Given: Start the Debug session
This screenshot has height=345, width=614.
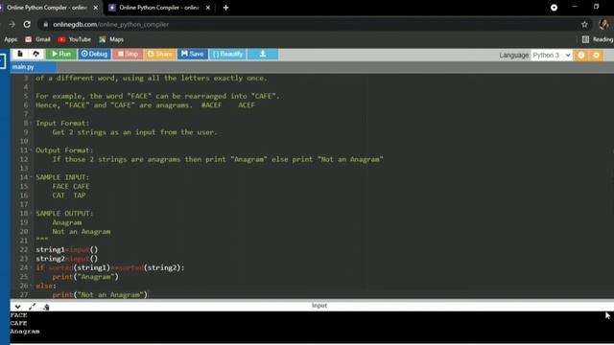Looking at the screenshot, I should (94, 54).
